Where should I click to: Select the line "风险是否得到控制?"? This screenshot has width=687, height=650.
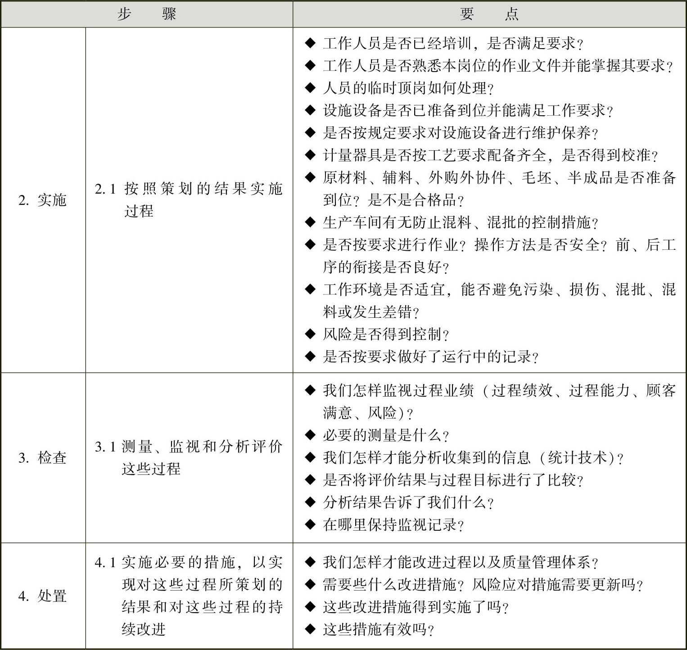click(x=377, y=334)
